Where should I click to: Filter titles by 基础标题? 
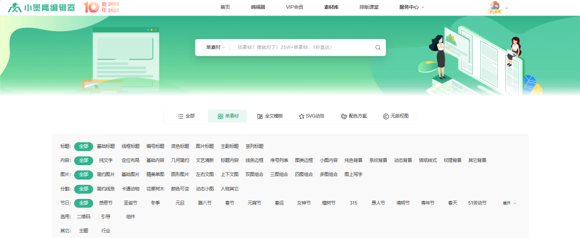(106, 146)
